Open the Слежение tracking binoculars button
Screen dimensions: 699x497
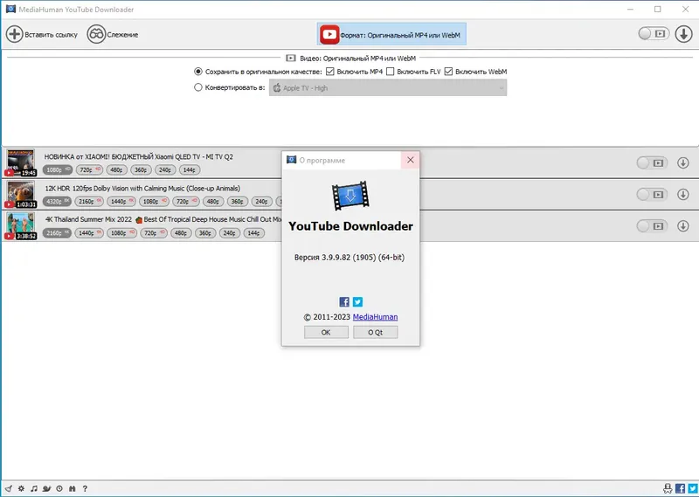(113, 34)
